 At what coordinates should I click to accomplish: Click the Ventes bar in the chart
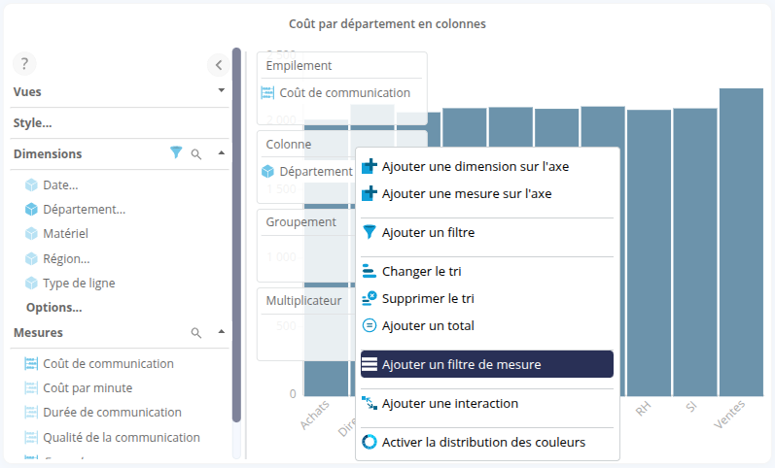741,243
